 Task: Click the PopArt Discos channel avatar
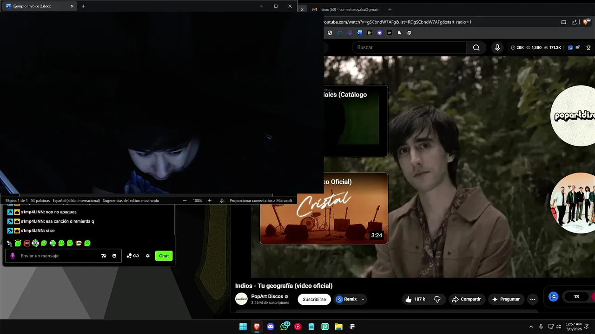coord(241,299)
